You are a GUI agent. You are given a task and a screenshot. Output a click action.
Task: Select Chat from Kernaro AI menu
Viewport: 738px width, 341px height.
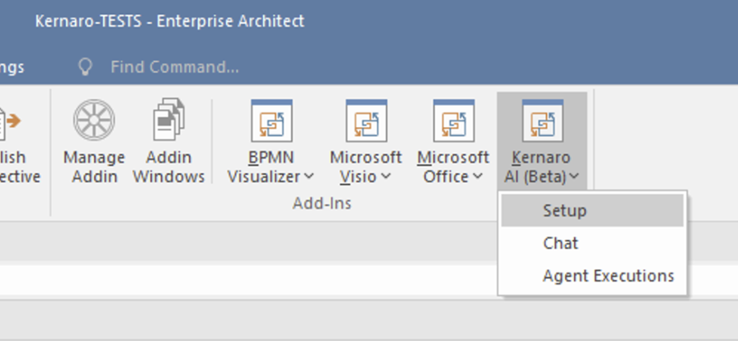pos(592,243)
